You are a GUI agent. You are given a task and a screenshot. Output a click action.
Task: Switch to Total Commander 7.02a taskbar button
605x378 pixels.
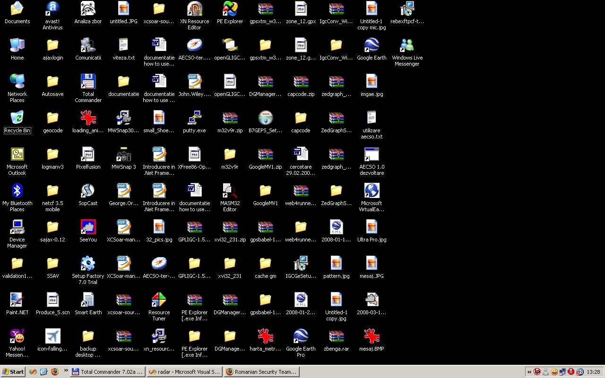click(107, 372)
